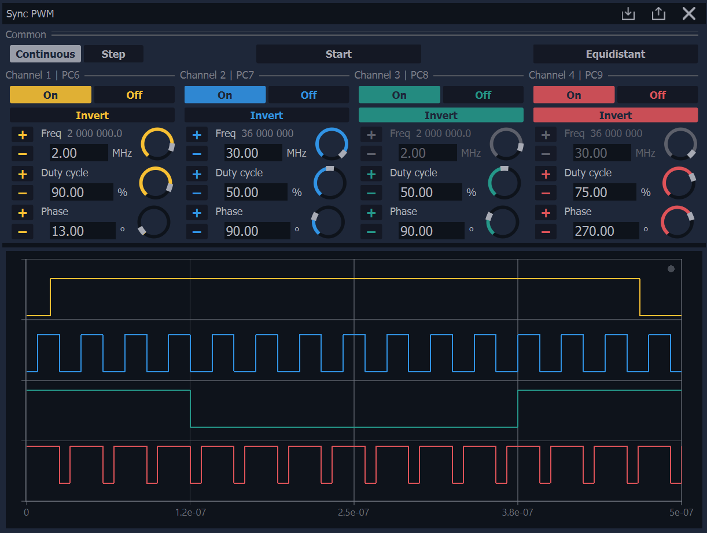
Task: Decrease Channel 2 frequency with minus icon
Action: pos(197,154)
